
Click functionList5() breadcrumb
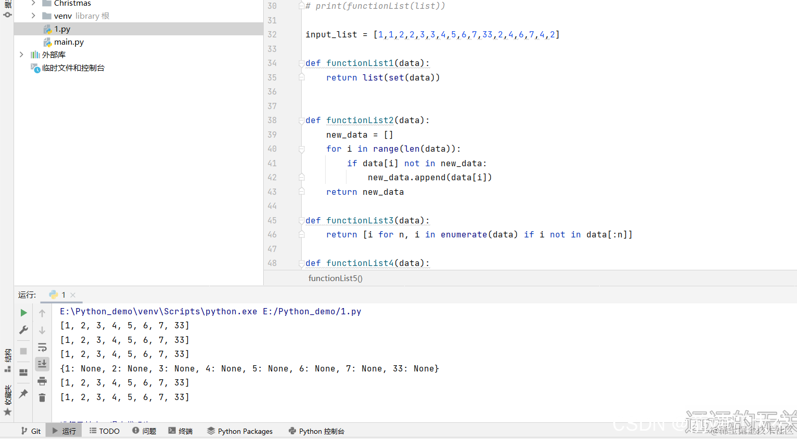(336, 278)
